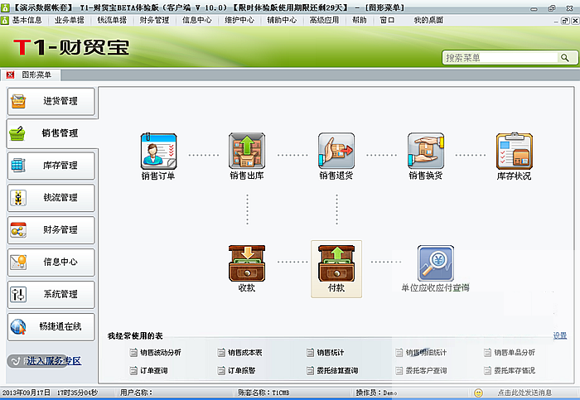Open the 委托客户查询 report
The image size is (580, 400).
(421, 370)
